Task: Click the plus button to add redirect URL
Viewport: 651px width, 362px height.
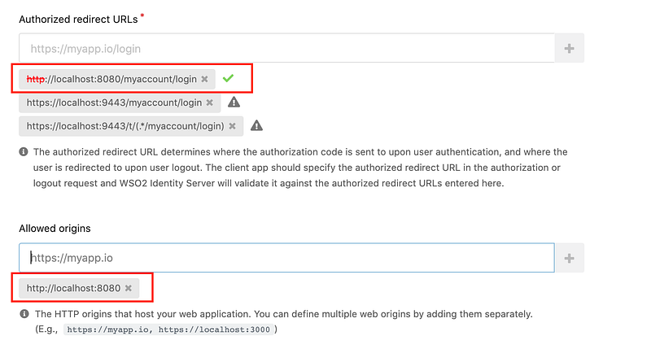Action: (x=569, y=48)
